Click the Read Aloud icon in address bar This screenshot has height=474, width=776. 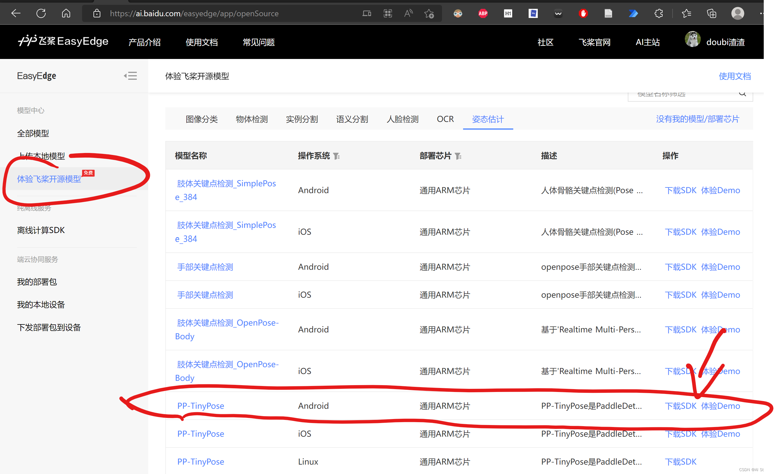[x=408, y=13]
